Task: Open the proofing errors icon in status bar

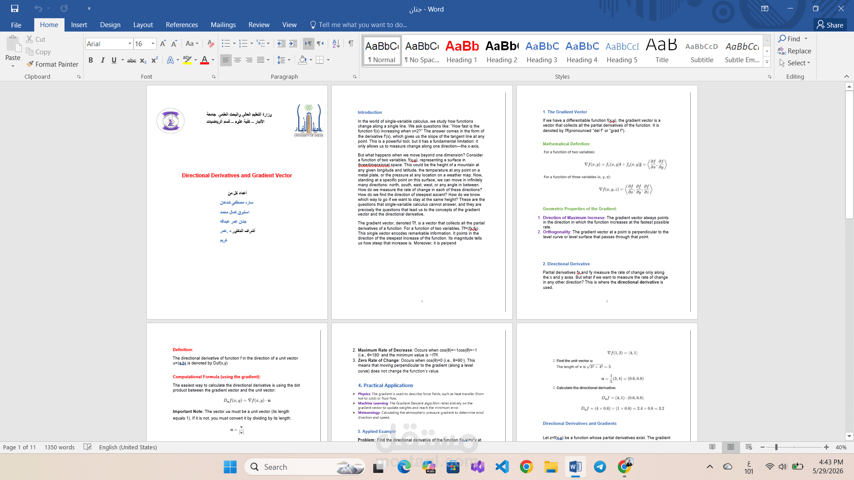Action: click(88, 447)
